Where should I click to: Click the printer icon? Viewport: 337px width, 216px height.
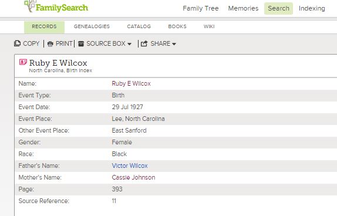pyautogui.click(x=50, y=44)
